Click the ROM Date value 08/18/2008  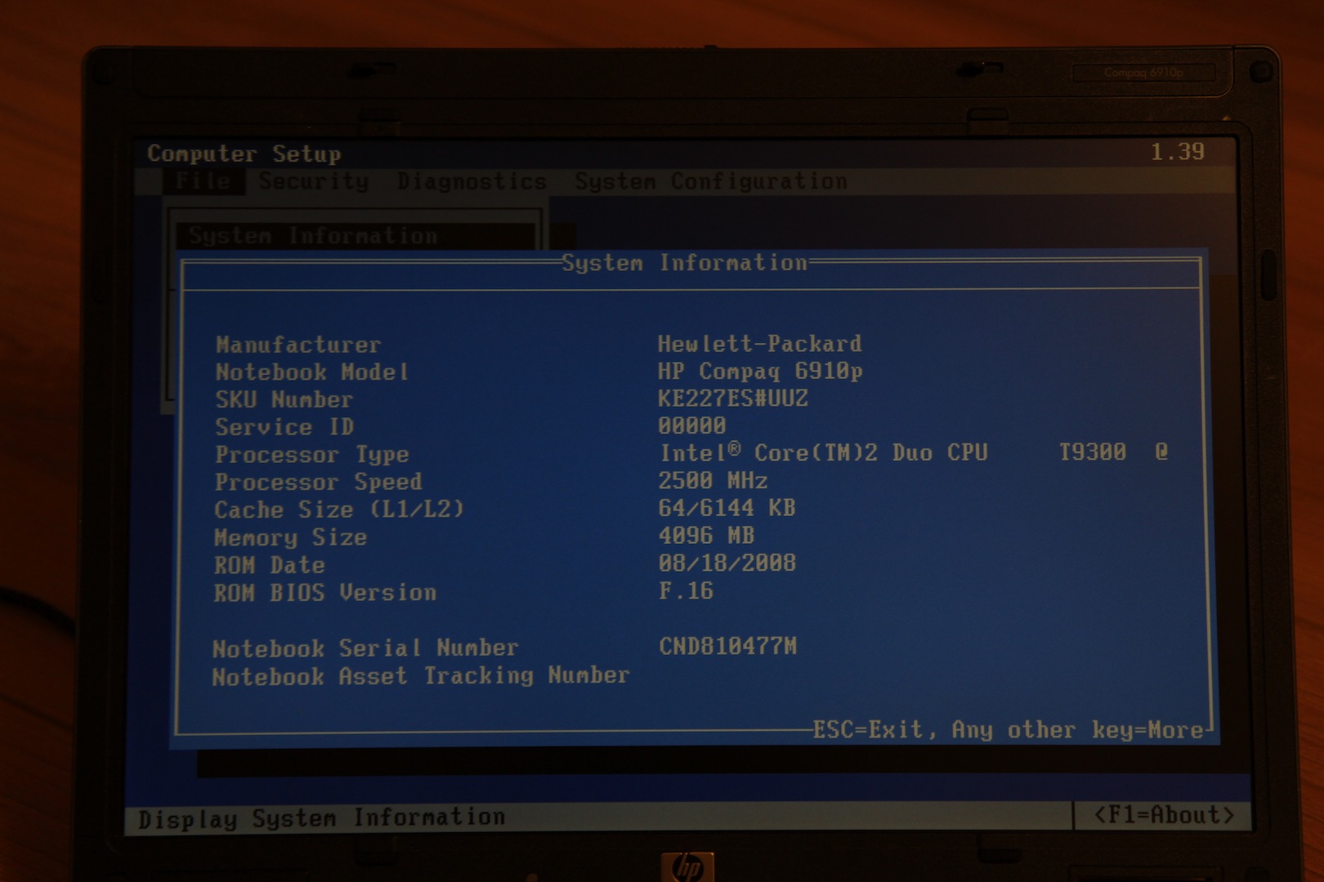[x=727, y=563]
